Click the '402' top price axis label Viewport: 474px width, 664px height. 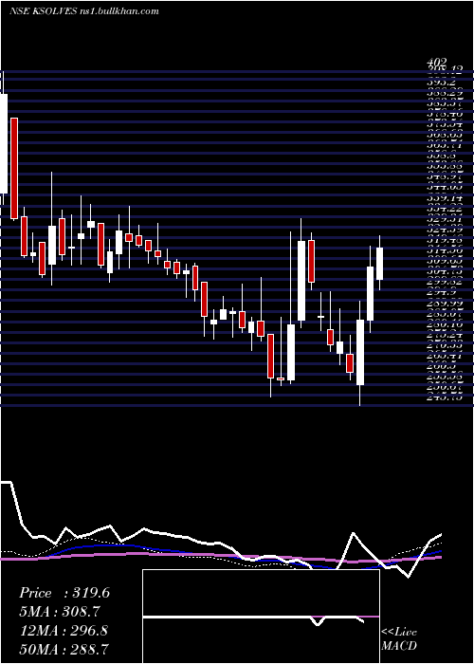tap(438, 64)
